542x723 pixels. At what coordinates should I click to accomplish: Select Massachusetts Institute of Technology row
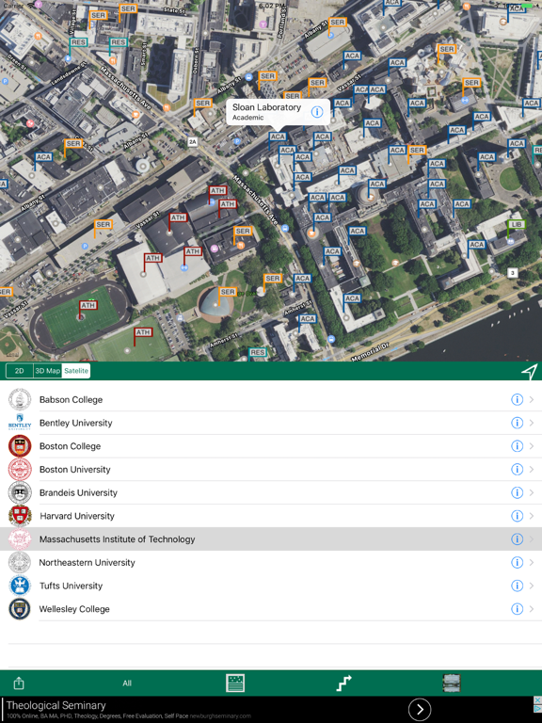point(271,539)
